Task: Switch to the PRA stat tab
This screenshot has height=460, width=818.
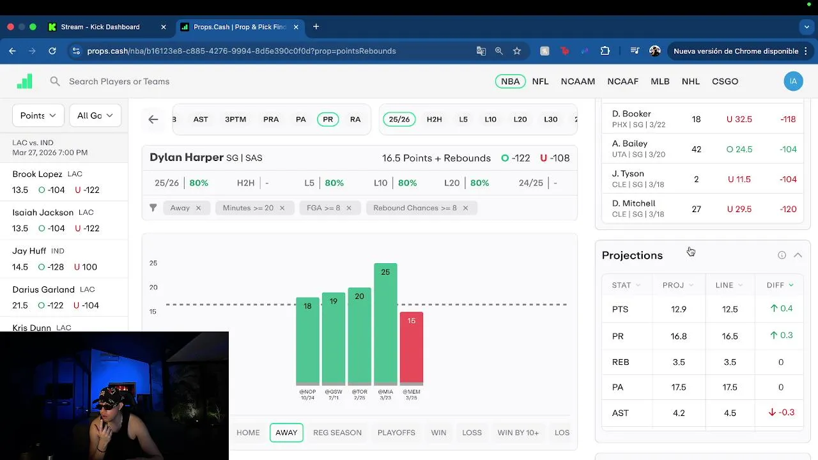Action: tap(271, 119)
